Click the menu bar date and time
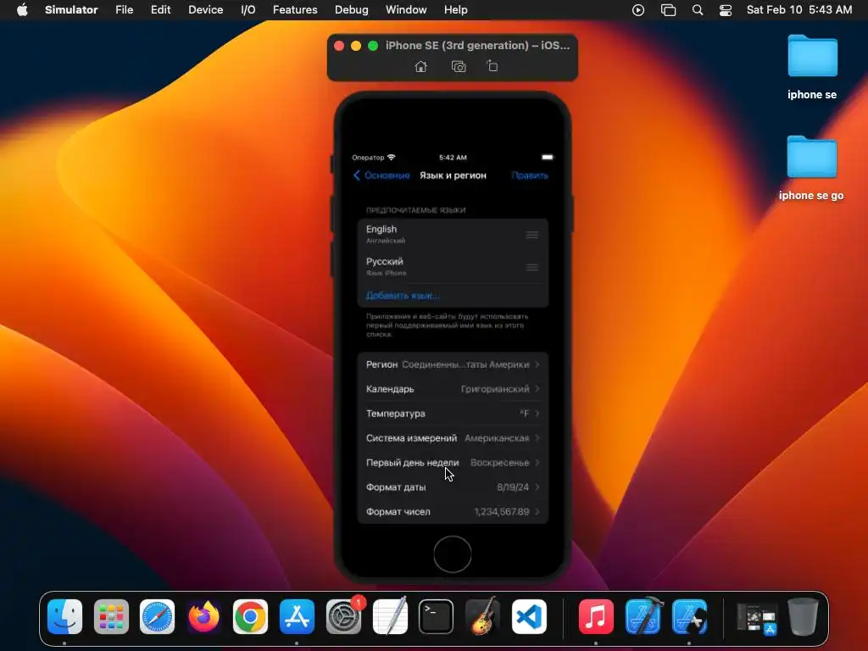This screenshot has width=868, height=651. pos(798,10)
